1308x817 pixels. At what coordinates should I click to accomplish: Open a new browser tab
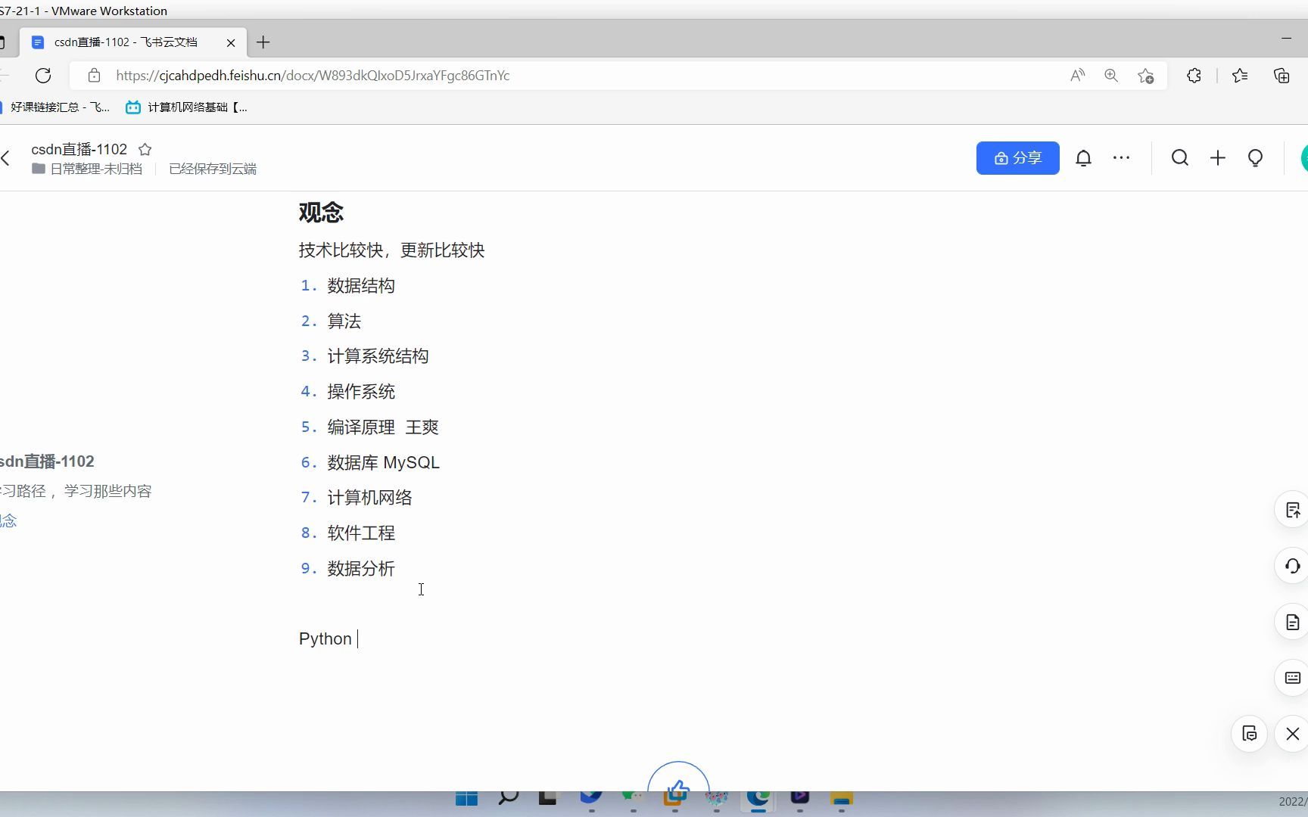pos(263,42)
